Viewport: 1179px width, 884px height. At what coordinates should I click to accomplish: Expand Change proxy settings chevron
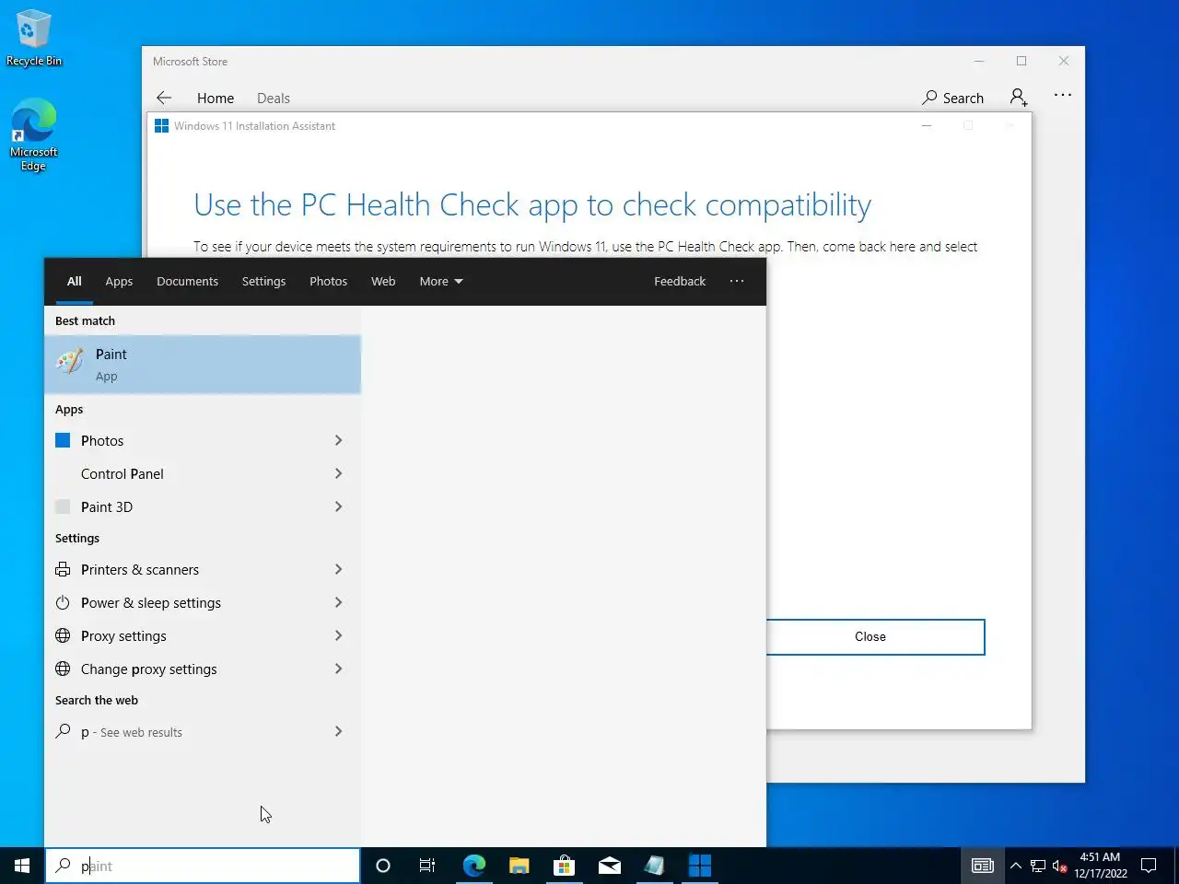pyautogui.click(x=338, y=669)
